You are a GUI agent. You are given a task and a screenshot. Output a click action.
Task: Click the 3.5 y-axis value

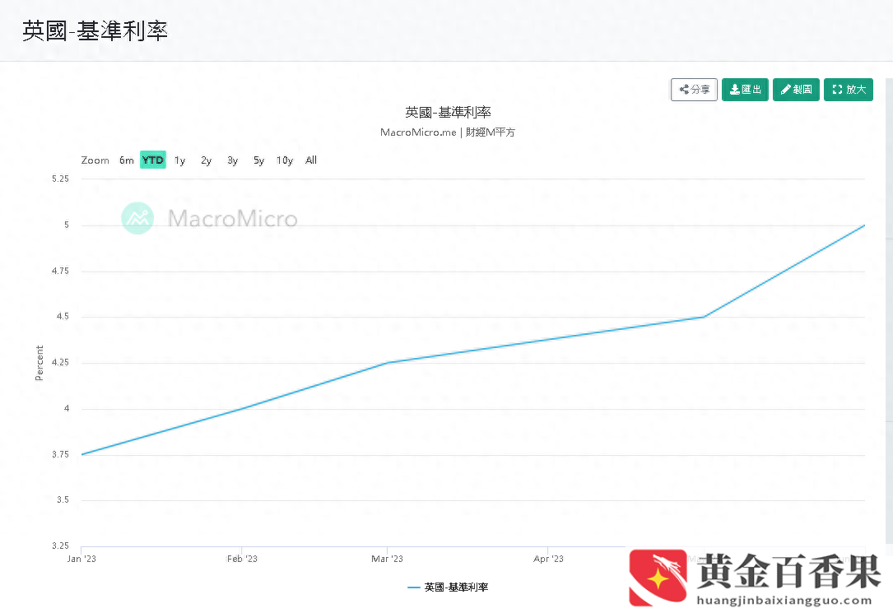63,499
